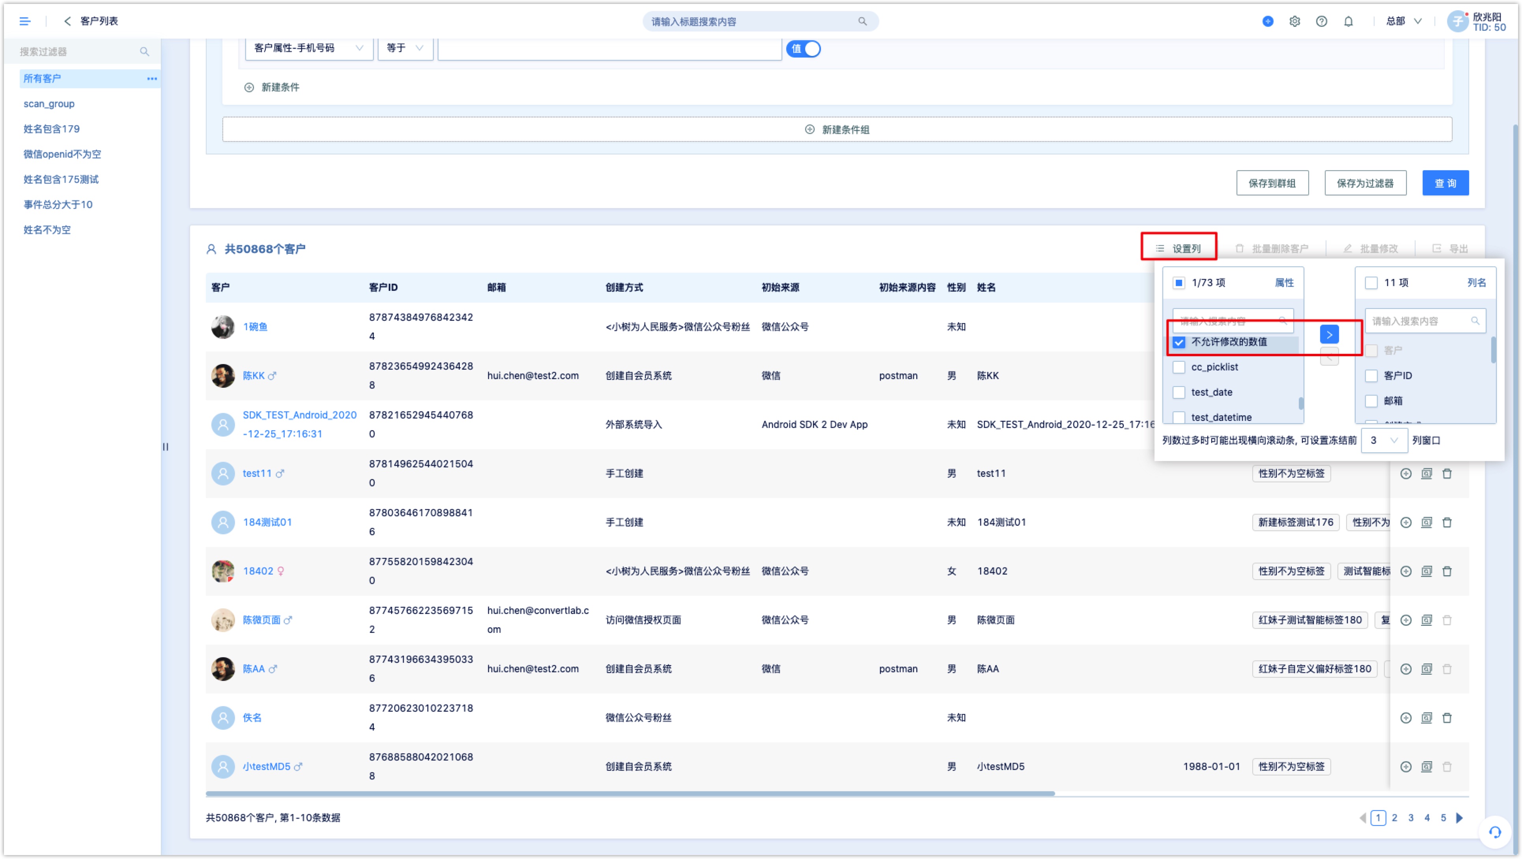This screenshot has width=1522, height=859.
Task: Collapse the sidebar with the divider handle
Action: 166,447
